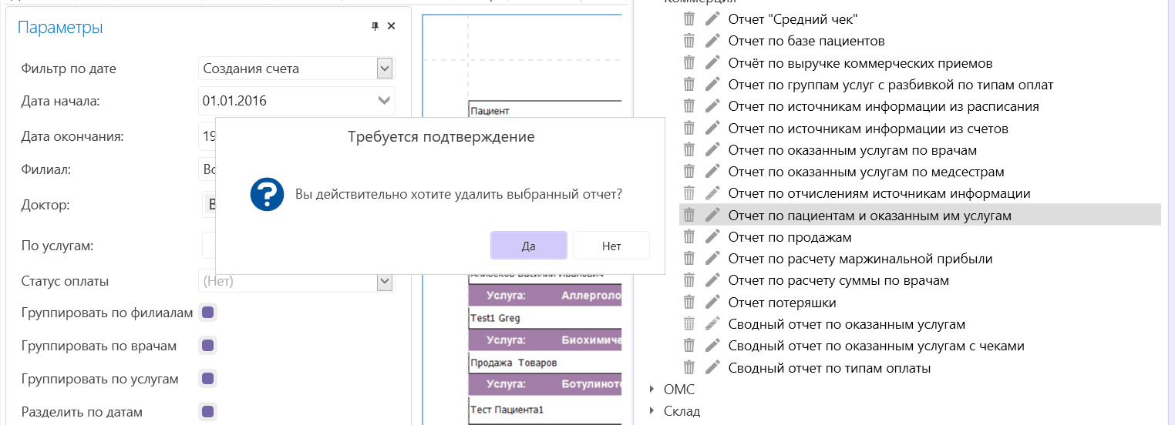Toggle Группировать по врачам checkbox
Image resolution: width=1175 pixels, height=425 pixels.
(207, 346)
